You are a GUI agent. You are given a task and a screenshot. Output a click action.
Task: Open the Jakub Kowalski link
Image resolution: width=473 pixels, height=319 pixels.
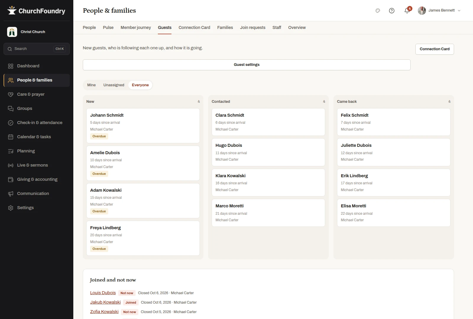pos(106,302)
